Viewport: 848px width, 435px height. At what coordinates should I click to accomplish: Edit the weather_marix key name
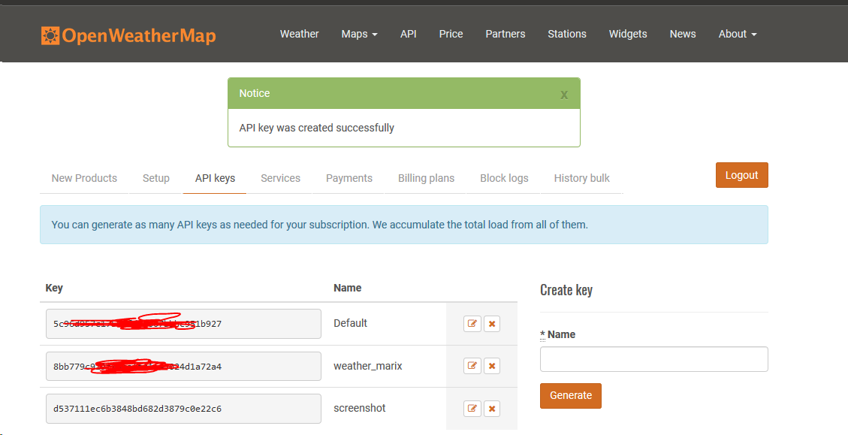(472, 366)
